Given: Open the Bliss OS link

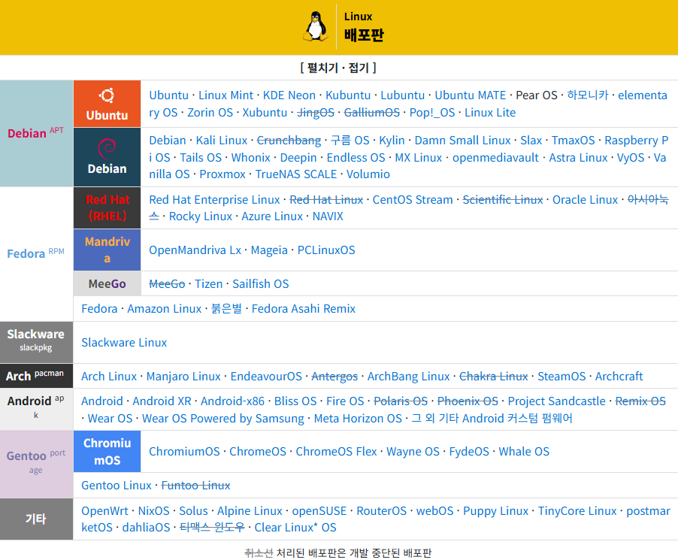Looking at the screenshot, I should (295, 401).
